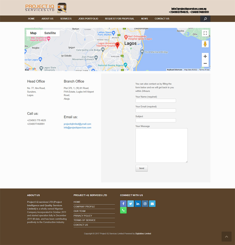Open OUR TEAM footer link
This screenshot has height=245, width=235.
[x=80, y=211]
